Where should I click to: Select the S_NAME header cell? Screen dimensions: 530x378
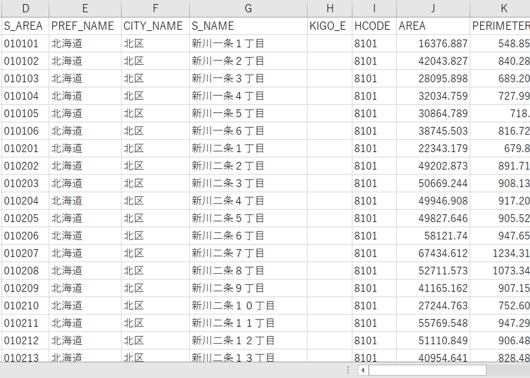point(248,26)
